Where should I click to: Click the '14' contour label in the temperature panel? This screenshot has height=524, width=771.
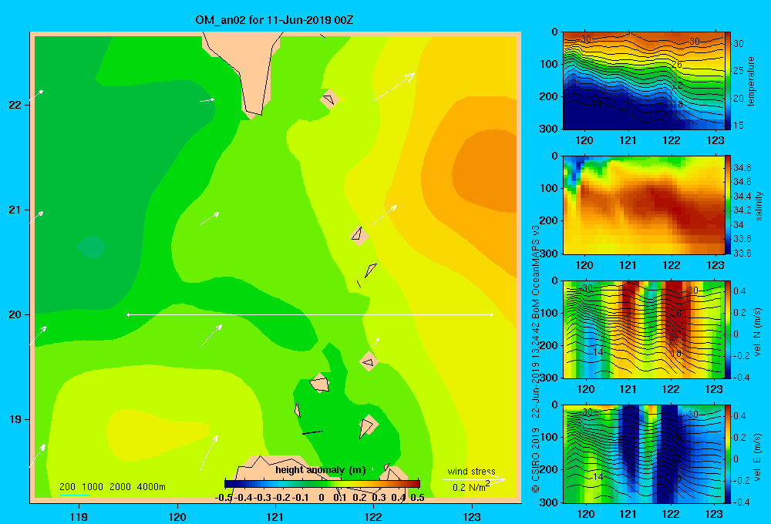596,103
